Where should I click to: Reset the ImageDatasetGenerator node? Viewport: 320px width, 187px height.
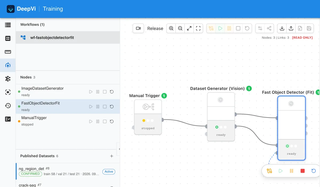[112, 92]
